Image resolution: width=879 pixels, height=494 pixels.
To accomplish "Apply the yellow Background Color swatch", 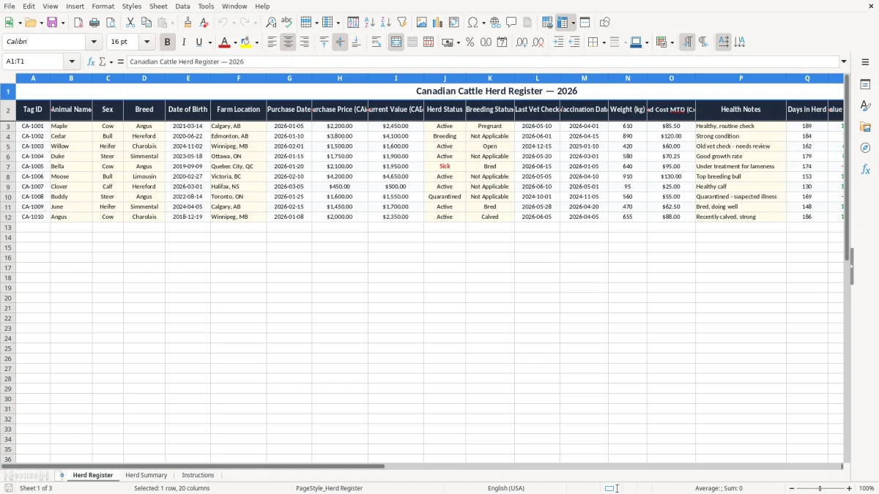I will point(246,42).
